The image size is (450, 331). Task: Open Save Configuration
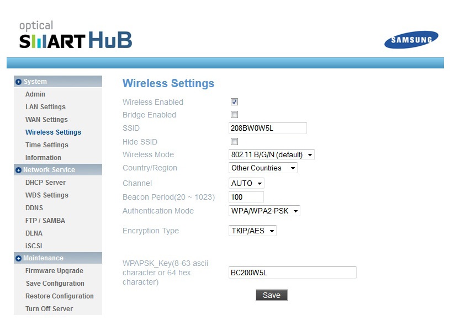pyautogui.click(x=55, y=284)
